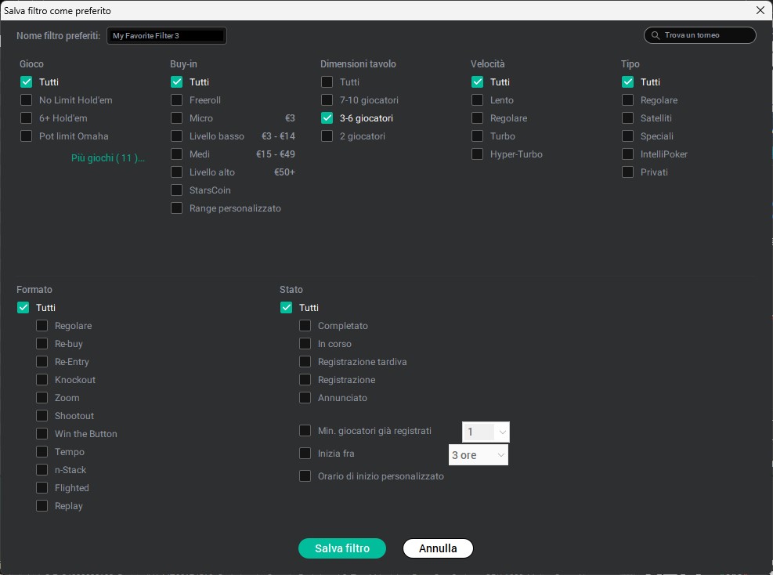Screen dimensions: 773x575
Task: Uncheck the 3-6 giocatori table size
Action: (327, 118)
